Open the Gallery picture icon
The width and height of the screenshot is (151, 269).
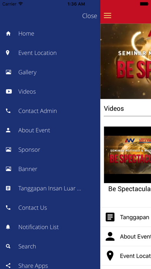point(8,72)
